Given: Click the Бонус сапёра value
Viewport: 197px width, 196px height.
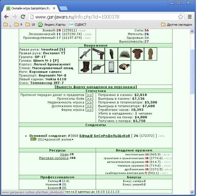Looking at the screenshot, I should (145, 181).
